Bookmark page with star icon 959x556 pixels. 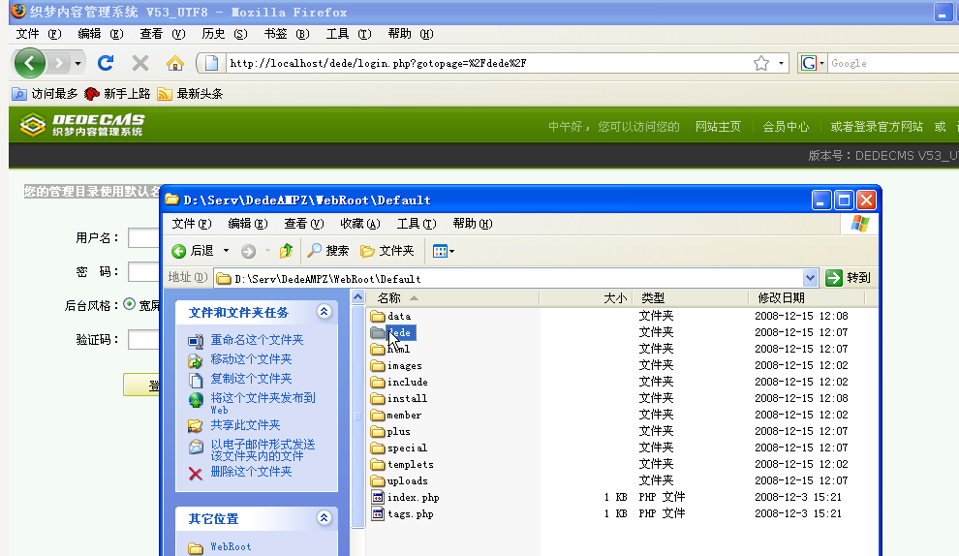[x=760, y=63]
